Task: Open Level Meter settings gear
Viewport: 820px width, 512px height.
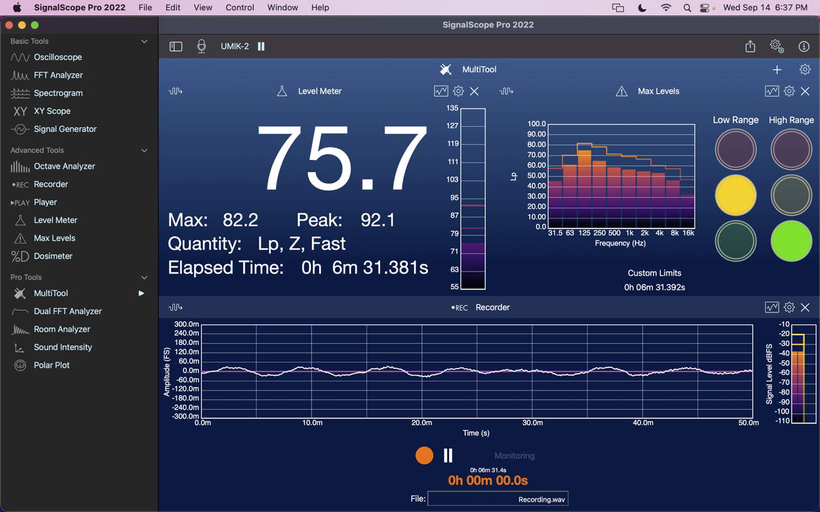Action: coord(459,91)
